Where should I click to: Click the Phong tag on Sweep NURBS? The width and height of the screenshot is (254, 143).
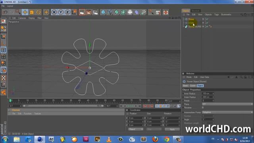click(211, 27)
